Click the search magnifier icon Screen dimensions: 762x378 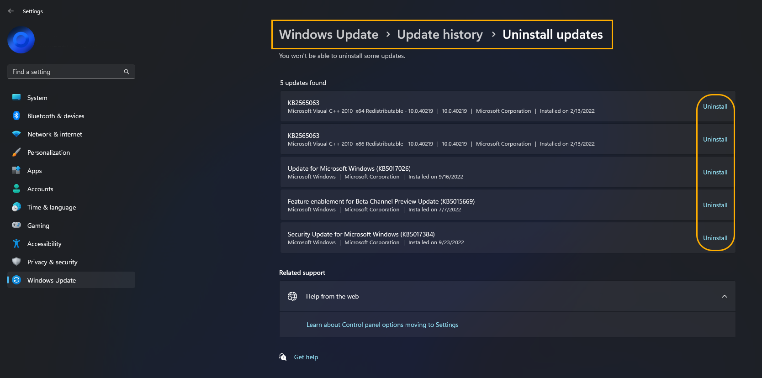click(x=127, y=72)
